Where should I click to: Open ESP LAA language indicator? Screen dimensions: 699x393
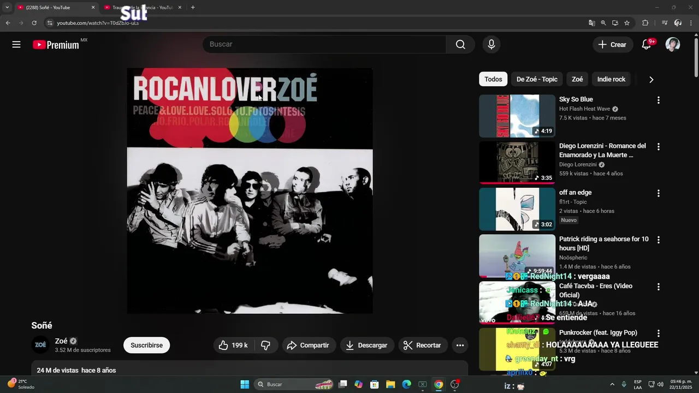tap(638, 384)
